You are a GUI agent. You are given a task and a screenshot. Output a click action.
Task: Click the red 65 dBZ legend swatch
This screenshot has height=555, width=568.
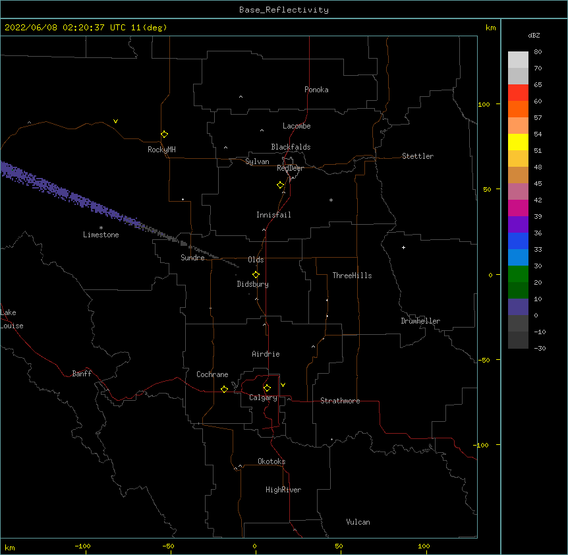pyautogui.click(x=518, y=92)
